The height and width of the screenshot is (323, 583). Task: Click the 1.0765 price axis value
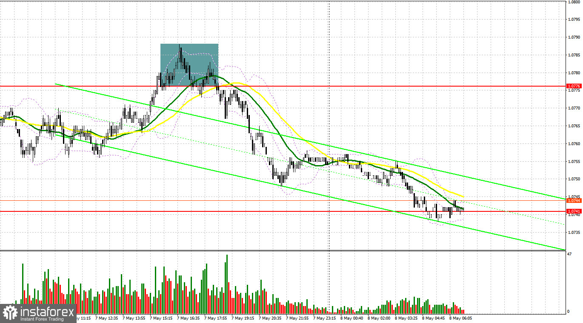click(x=574, y=126)
